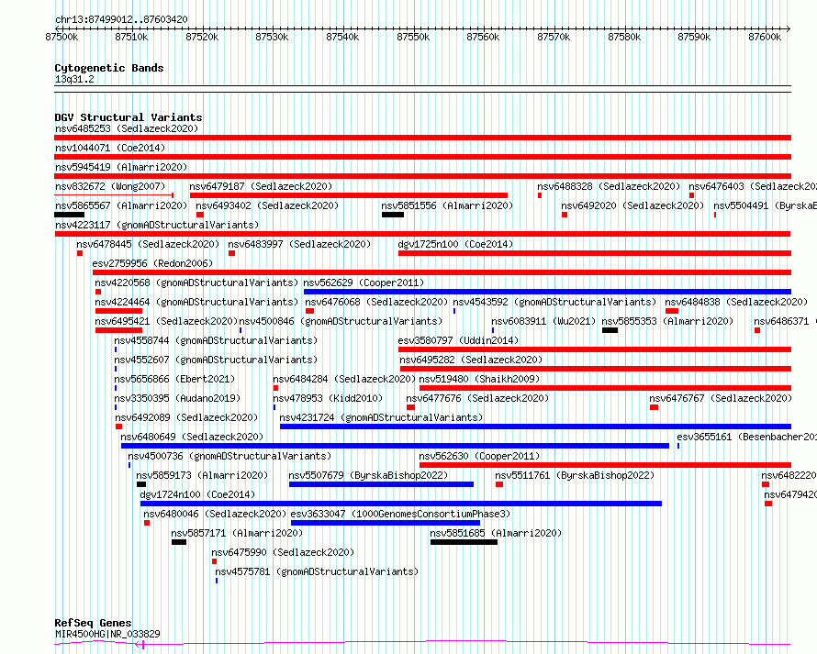Open the nsv562629 (Cooper2011) label
The height and width of the screenshot is (654, 817).
[x=364, y=283]
